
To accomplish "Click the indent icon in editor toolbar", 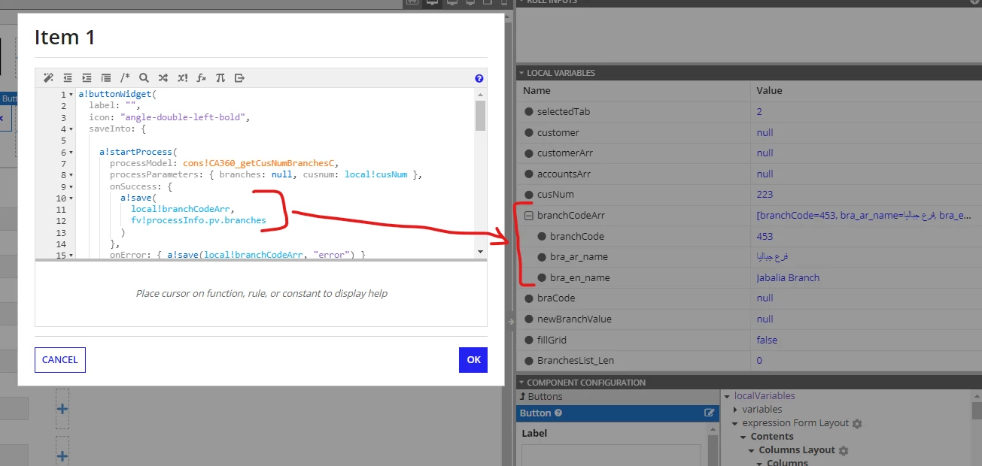I will pos(87,77).
